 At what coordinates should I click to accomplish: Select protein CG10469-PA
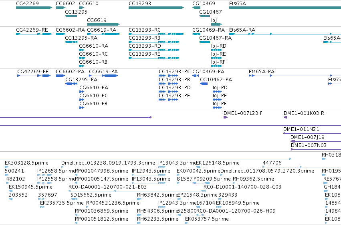click(x=208, y=71)
